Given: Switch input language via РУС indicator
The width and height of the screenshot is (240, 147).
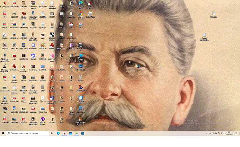Looking at the screenshot, I should click(223, 133).
